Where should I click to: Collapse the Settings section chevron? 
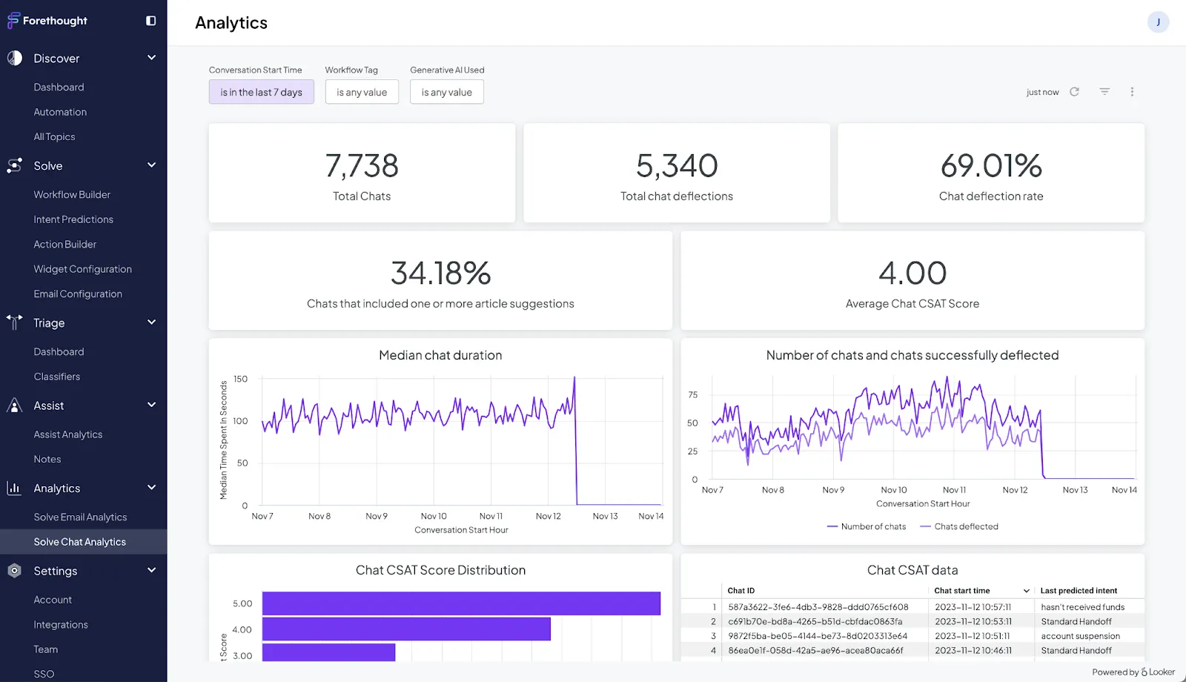pyautogui.click(x=152, y=570)
